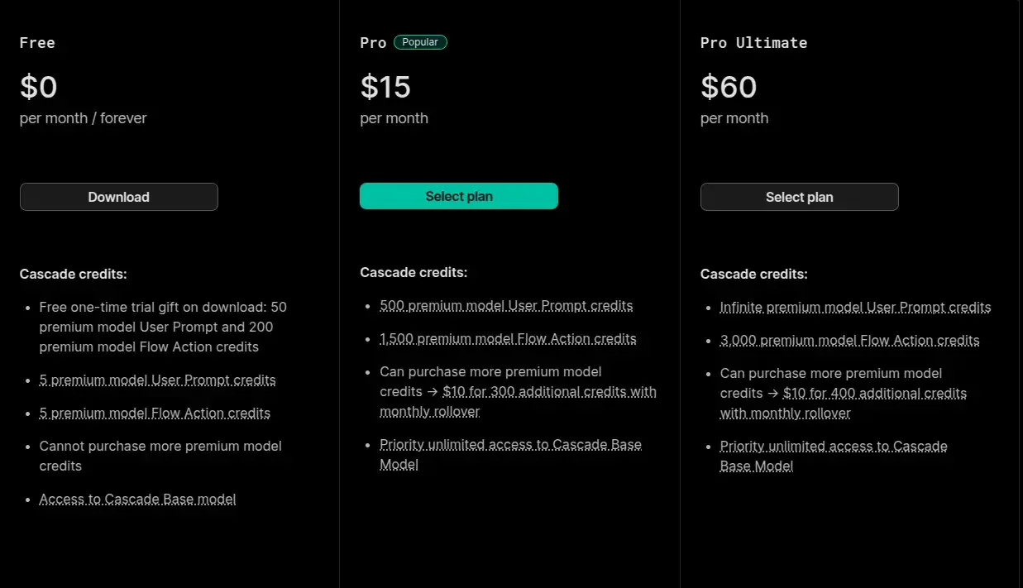The height and width of the screenshot is (588, 1023).
Task: Click the Download button under Free plan
Action: [x=118, y=197]
